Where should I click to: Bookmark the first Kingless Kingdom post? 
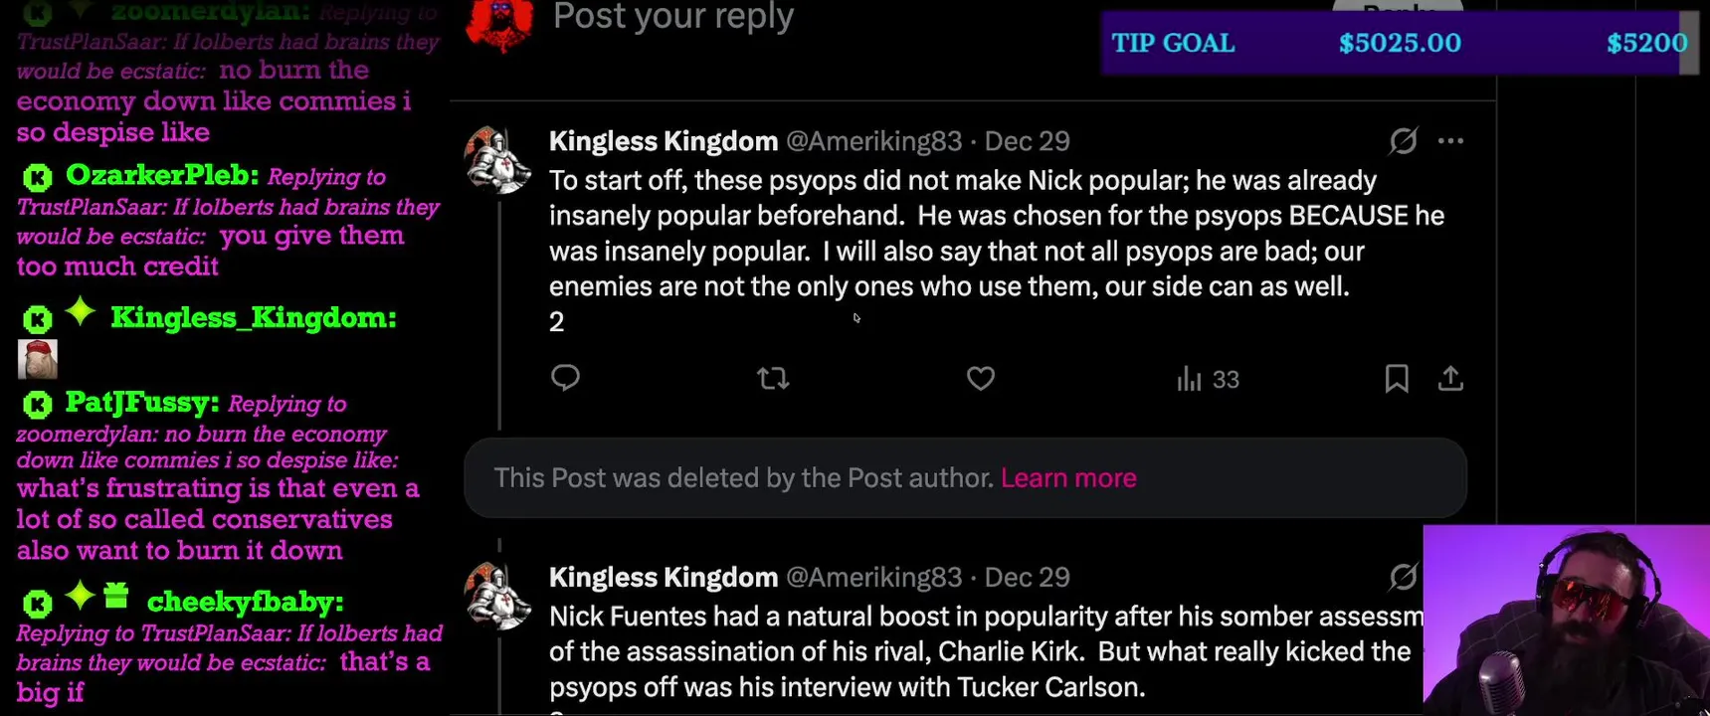[x=1397, y=378]
